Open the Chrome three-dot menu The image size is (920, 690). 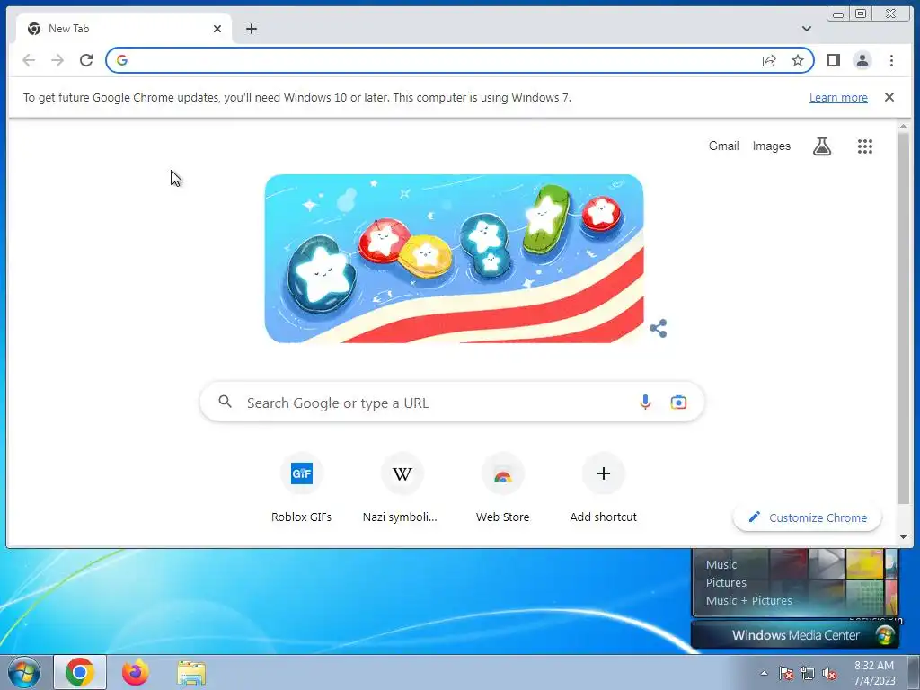pyautogui.click(x=891, y=60)
